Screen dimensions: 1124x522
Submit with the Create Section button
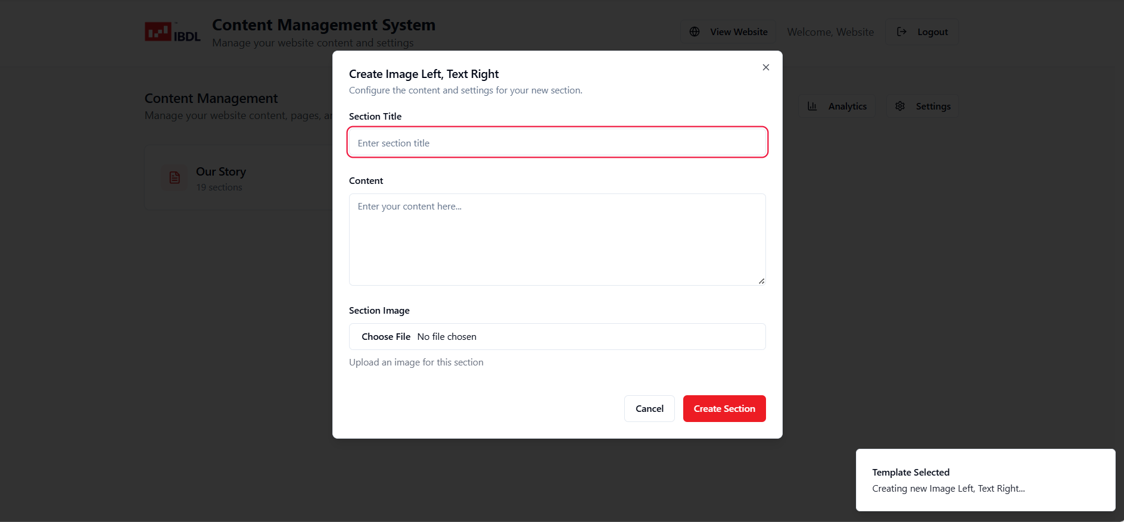click(x=724, y=409)
